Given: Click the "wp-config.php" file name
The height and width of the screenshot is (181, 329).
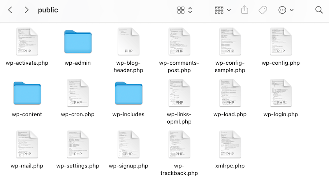Looking at the screenshot, I should pyautogui.click(x=281, y=63).
